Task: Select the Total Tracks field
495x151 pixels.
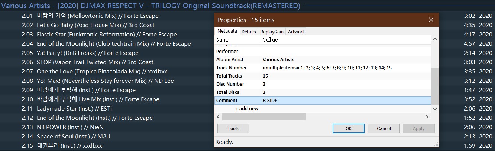Action: click(229, 76)
